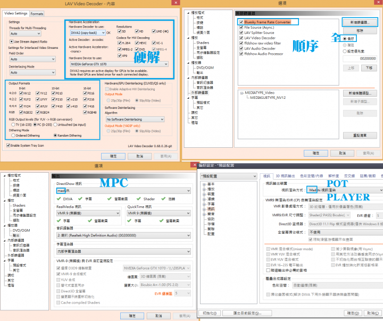Open the Madshi video renderer dropdown in PotPlayer

[345, 190]
